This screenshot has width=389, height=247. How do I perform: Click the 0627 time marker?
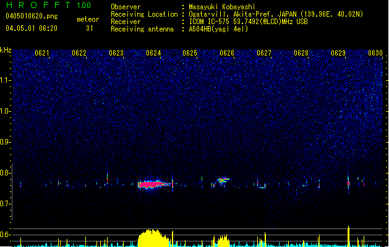(264, 53)
